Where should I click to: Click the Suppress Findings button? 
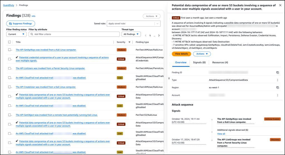(x=21, y=24)
